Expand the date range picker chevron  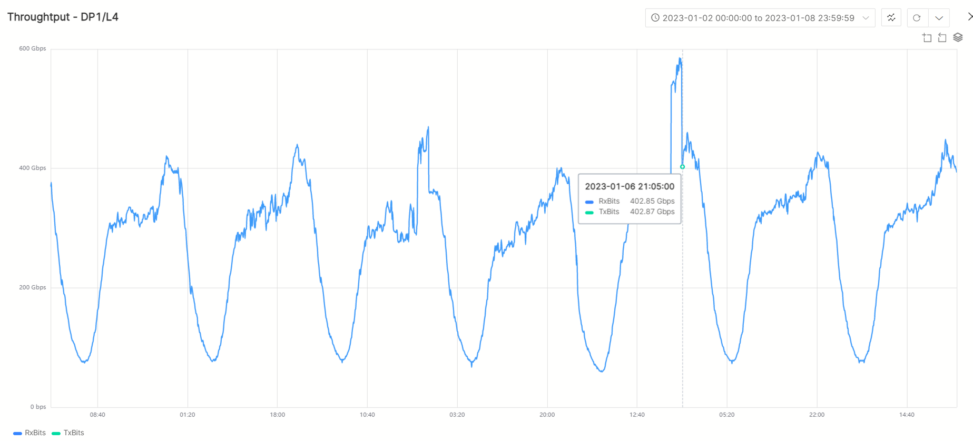click(866, 18)
